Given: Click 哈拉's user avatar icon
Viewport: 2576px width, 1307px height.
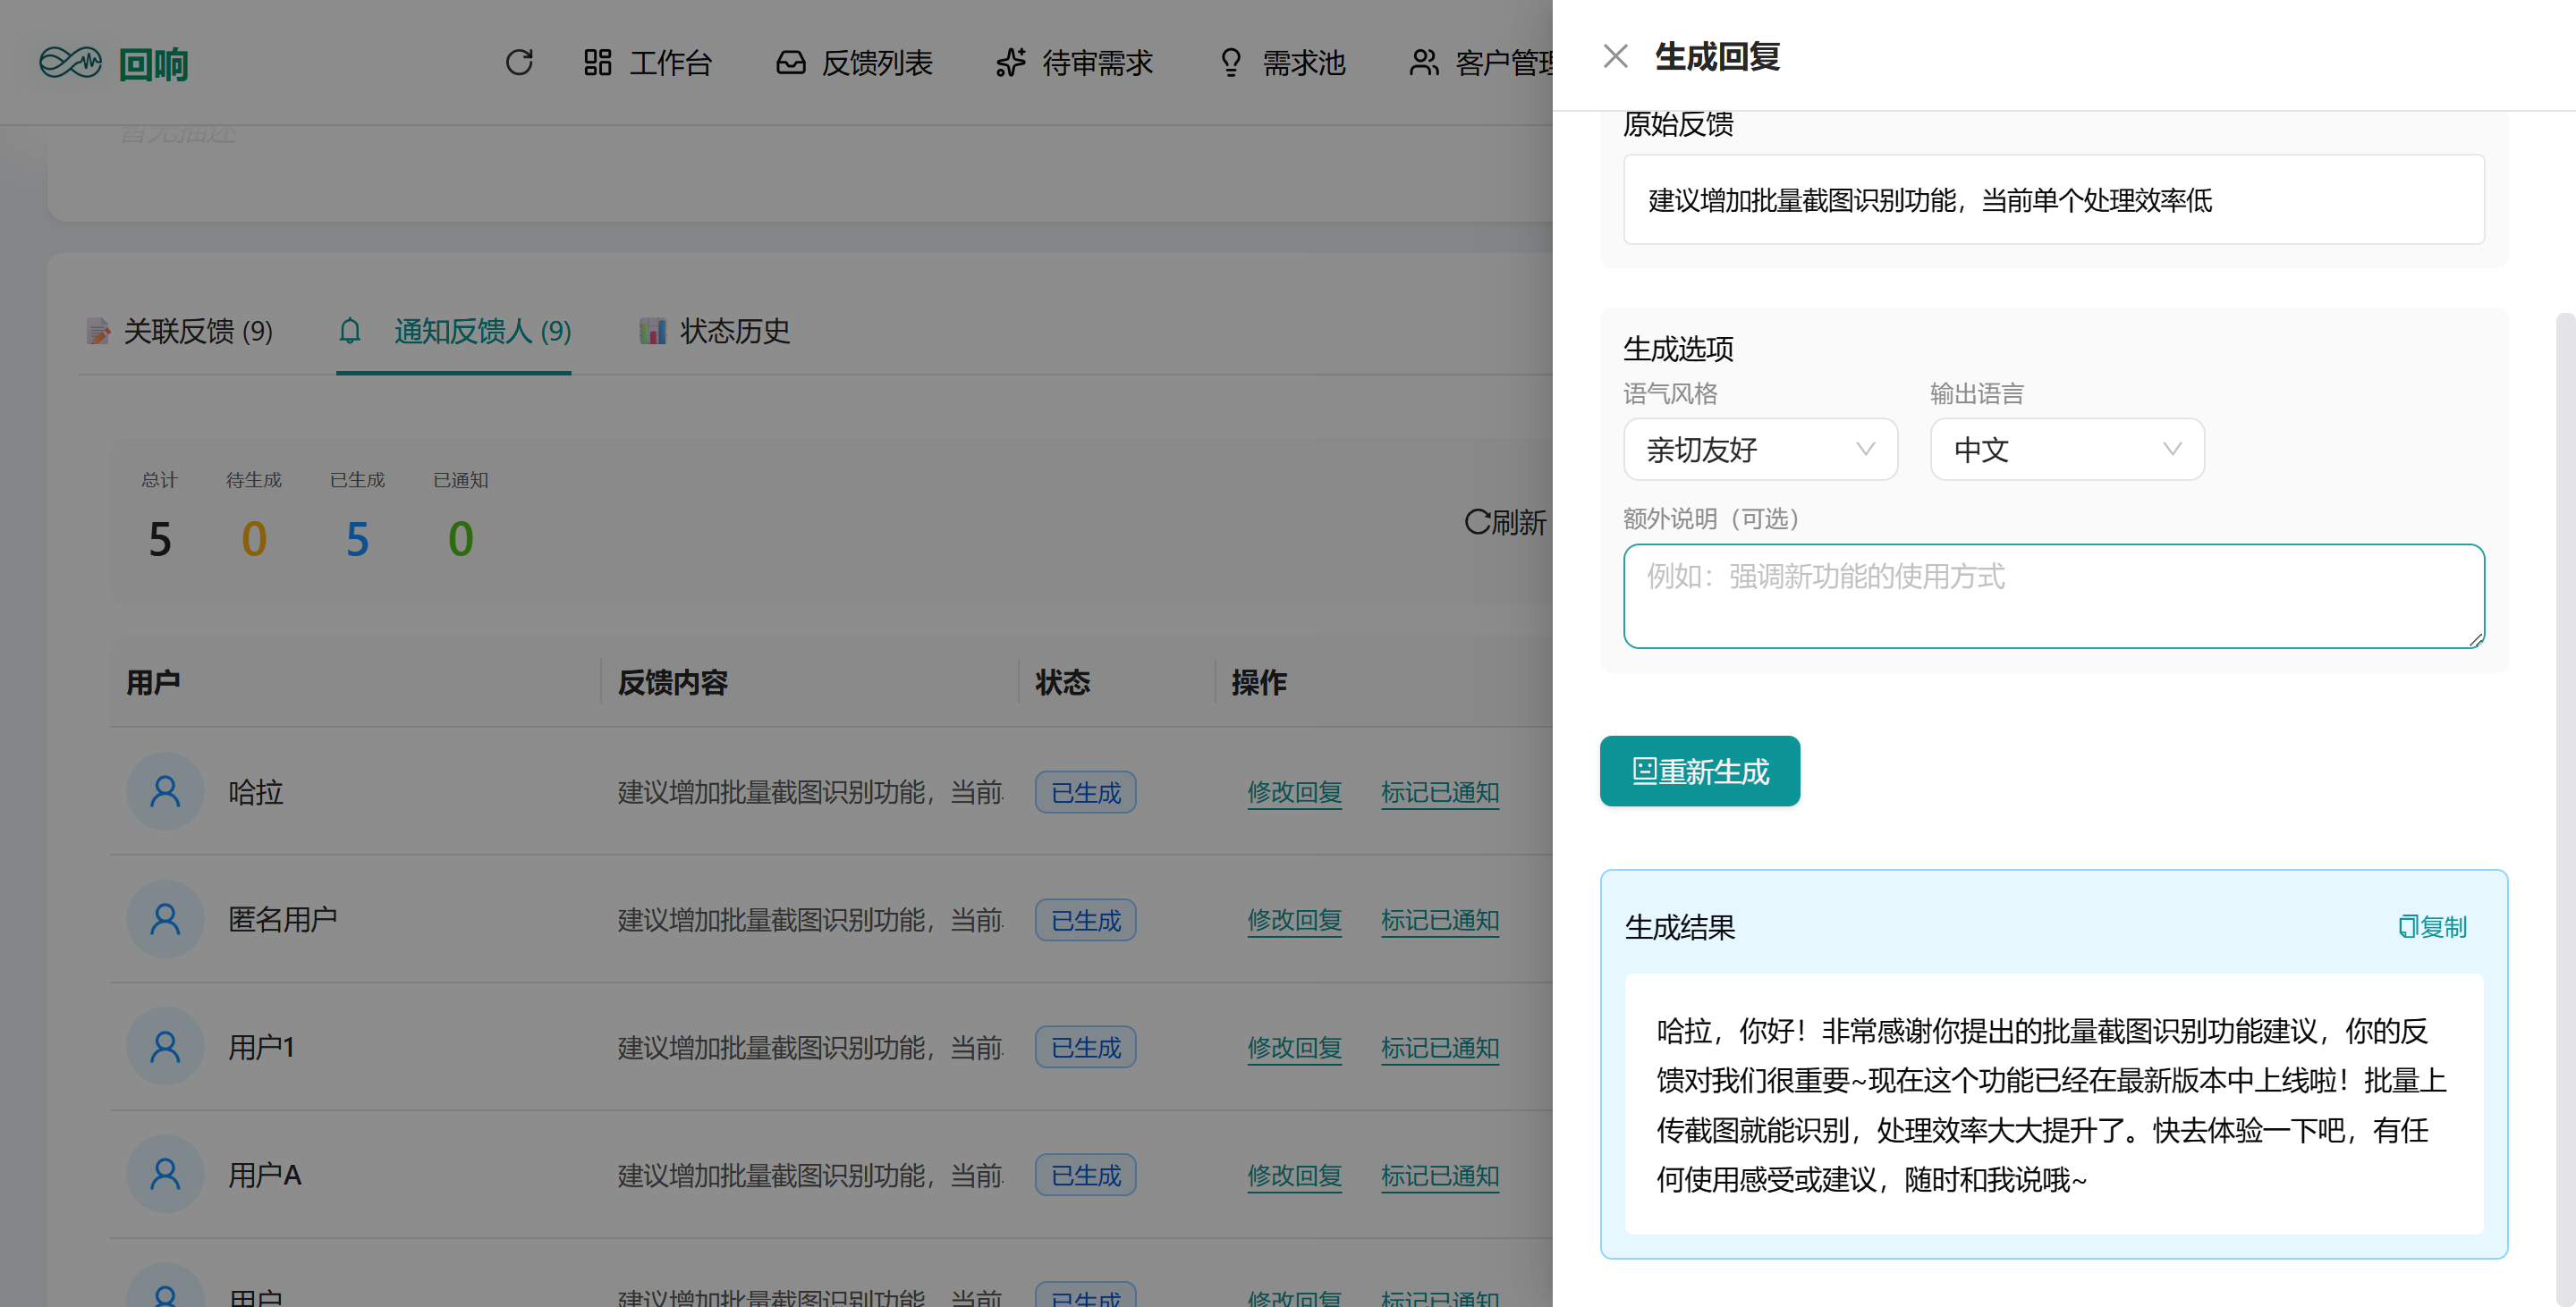Looking at the screenshot, I should pyautogui.click(x=165, y=791).
